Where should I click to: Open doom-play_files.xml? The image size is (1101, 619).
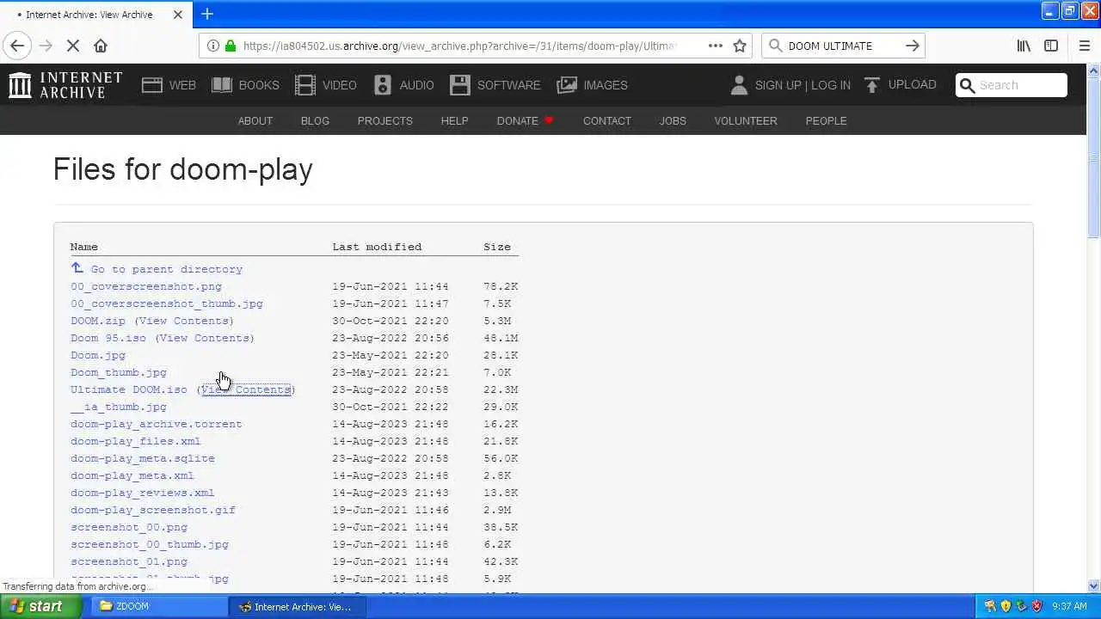136,441
